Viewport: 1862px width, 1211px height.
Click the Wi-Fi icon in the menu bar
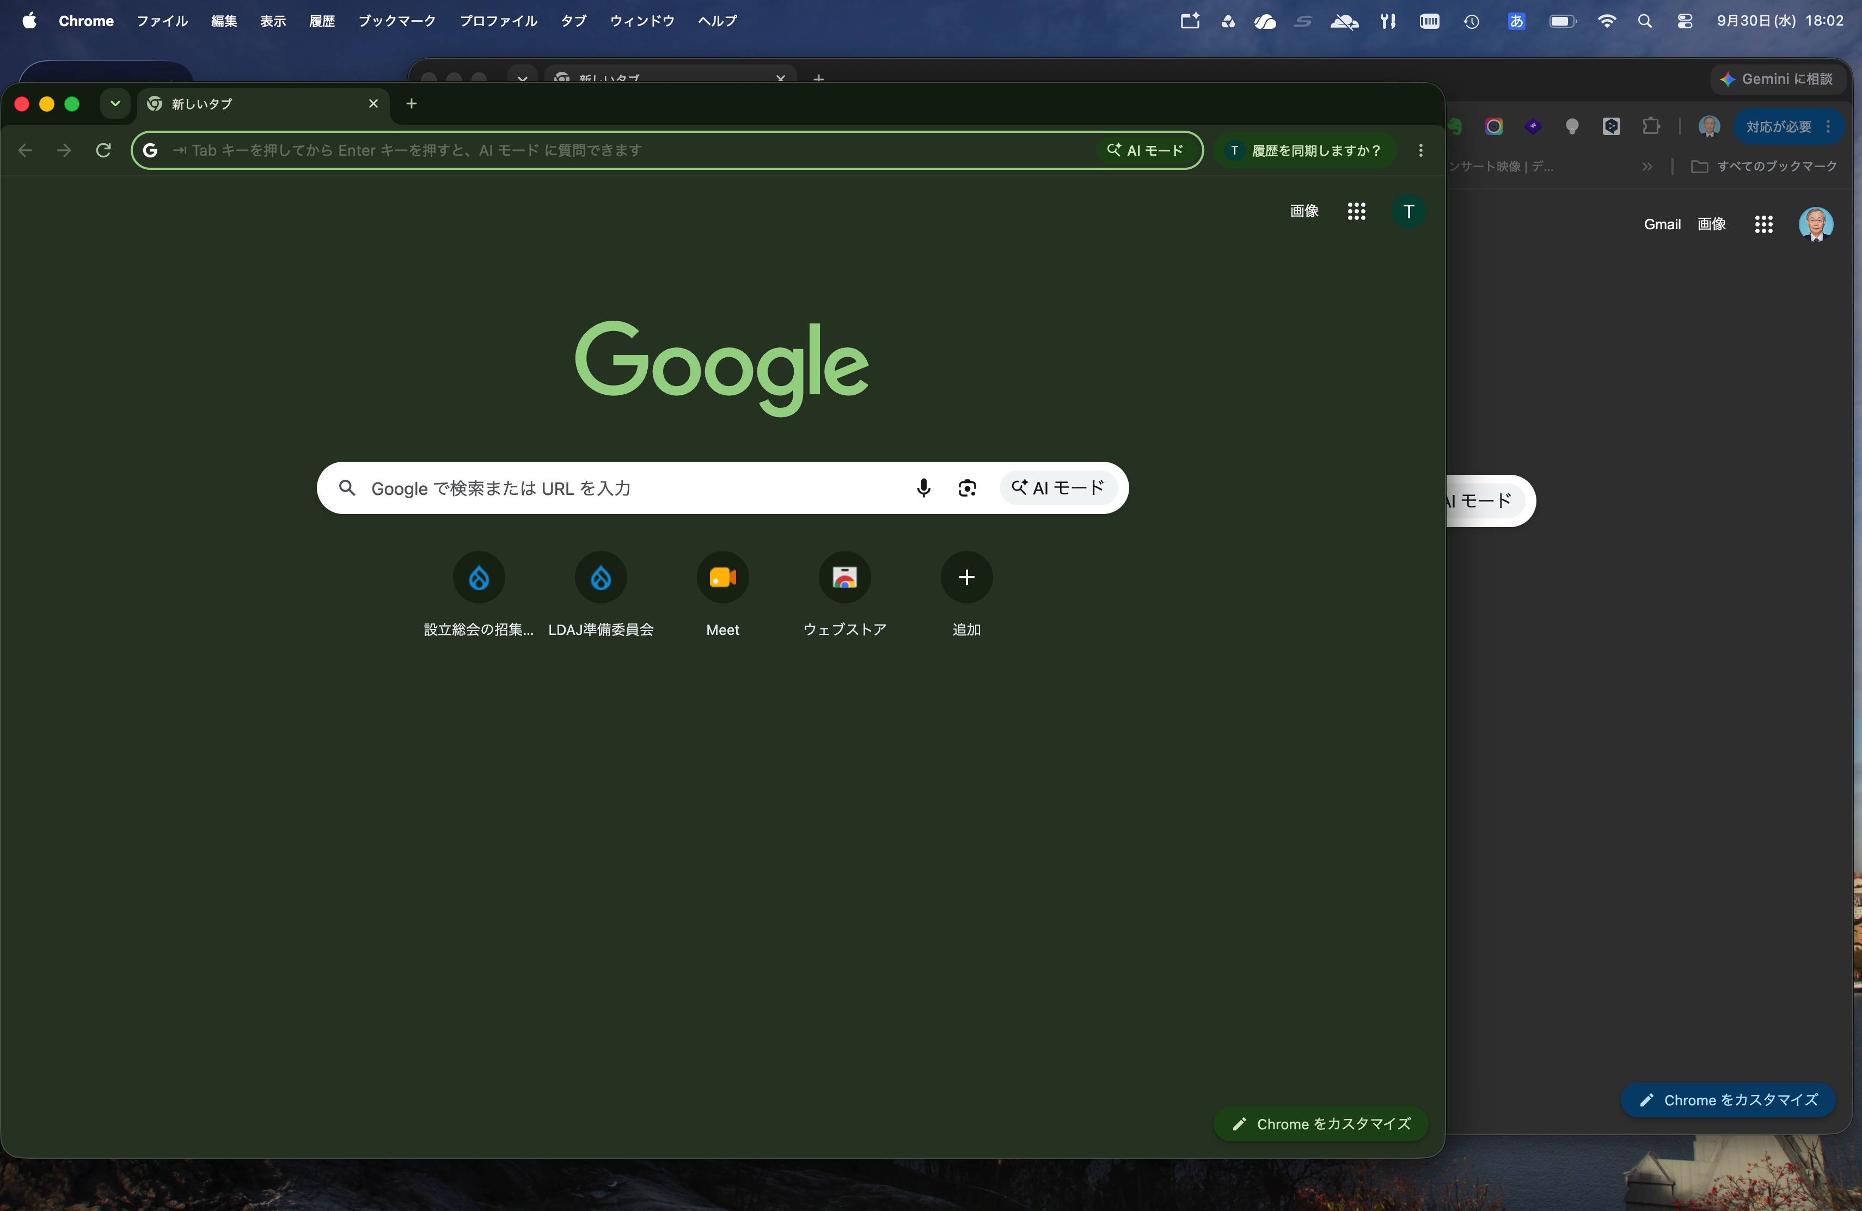[1606, 21]
